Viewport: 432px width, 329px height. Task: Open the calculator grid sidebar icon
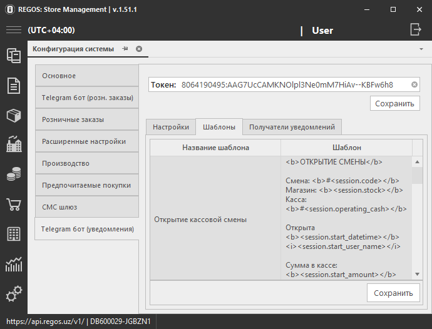tap(13, 234)
